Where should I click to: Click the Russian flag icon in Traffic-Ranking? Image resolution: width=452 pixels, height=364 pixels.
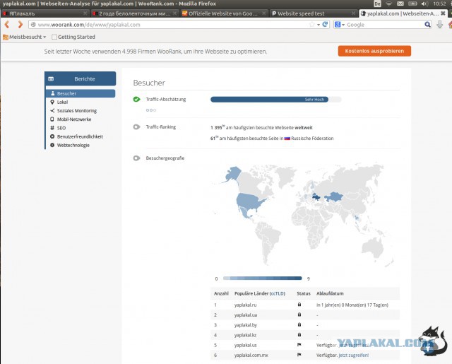(x=287, y=139)
